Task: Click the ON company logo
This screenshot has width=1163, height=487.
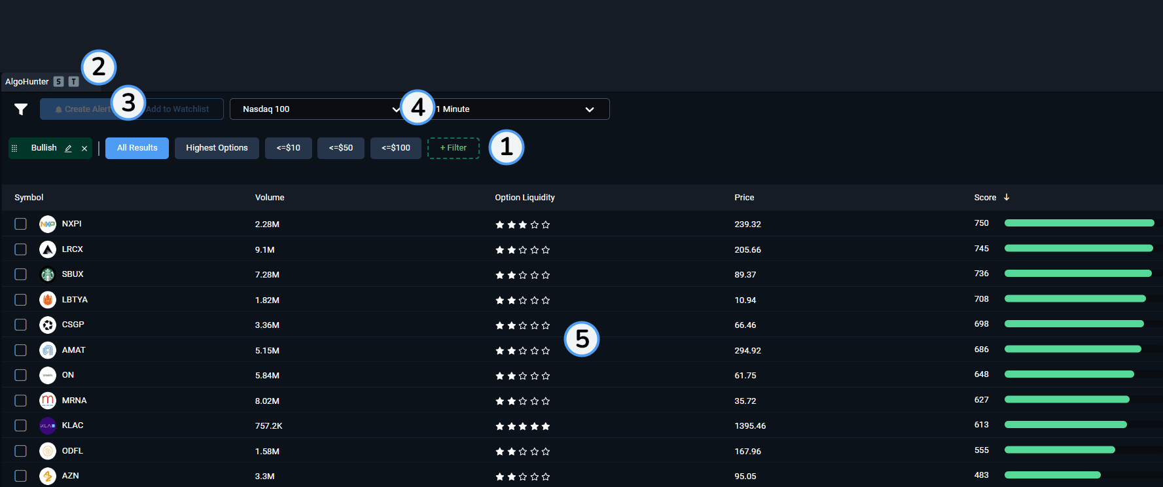Action: coord(48,375)
